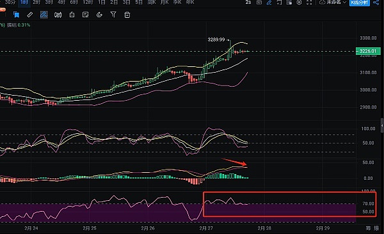
Task: Expand the 未命名 template dropdown
Action: [336, 2]
